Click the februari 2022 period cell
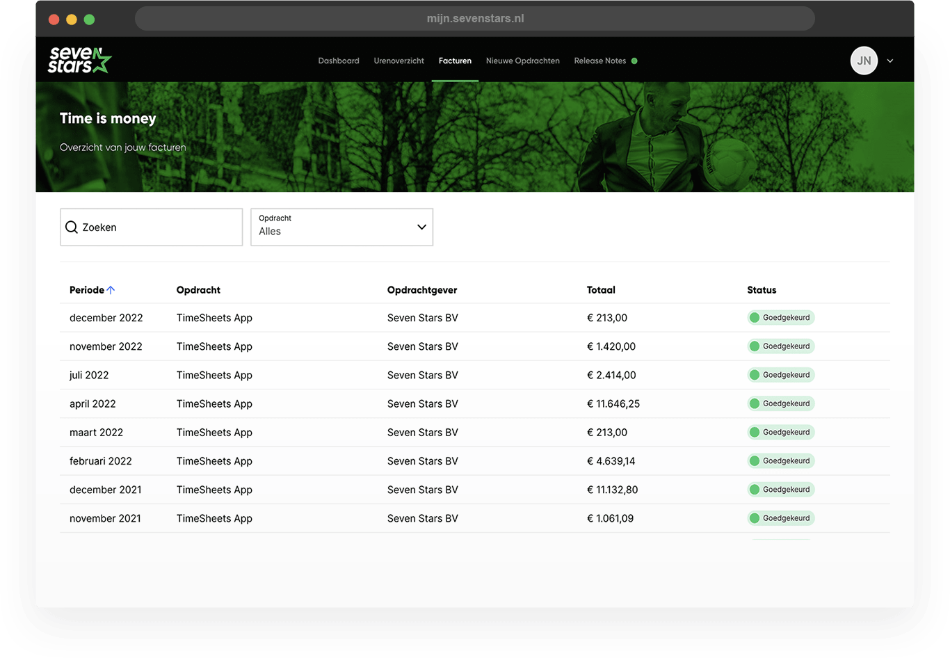 pos(101,461)
